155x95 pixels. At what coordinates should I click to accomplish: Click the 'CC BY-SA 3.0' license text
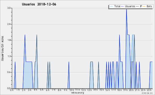[x=147, y=93]
